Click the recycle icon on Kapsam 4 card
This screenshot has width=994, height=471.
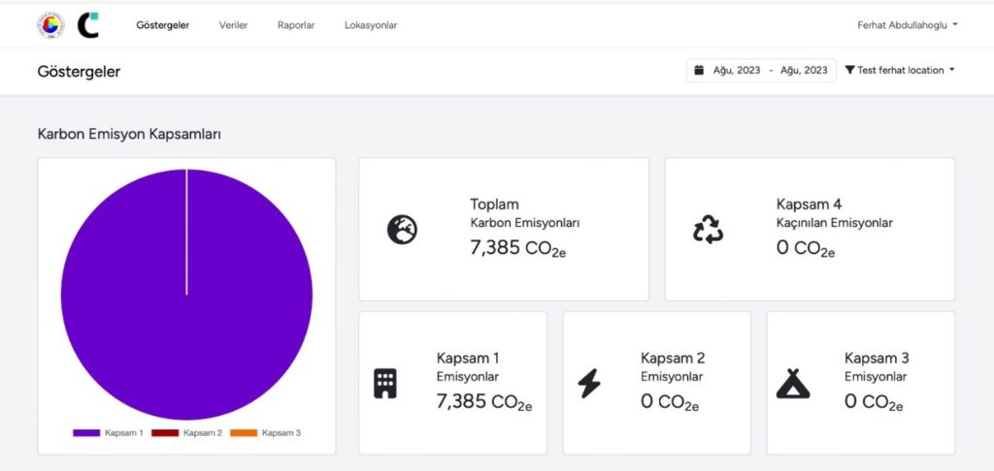pyautogui.click(x=708, y=230)
